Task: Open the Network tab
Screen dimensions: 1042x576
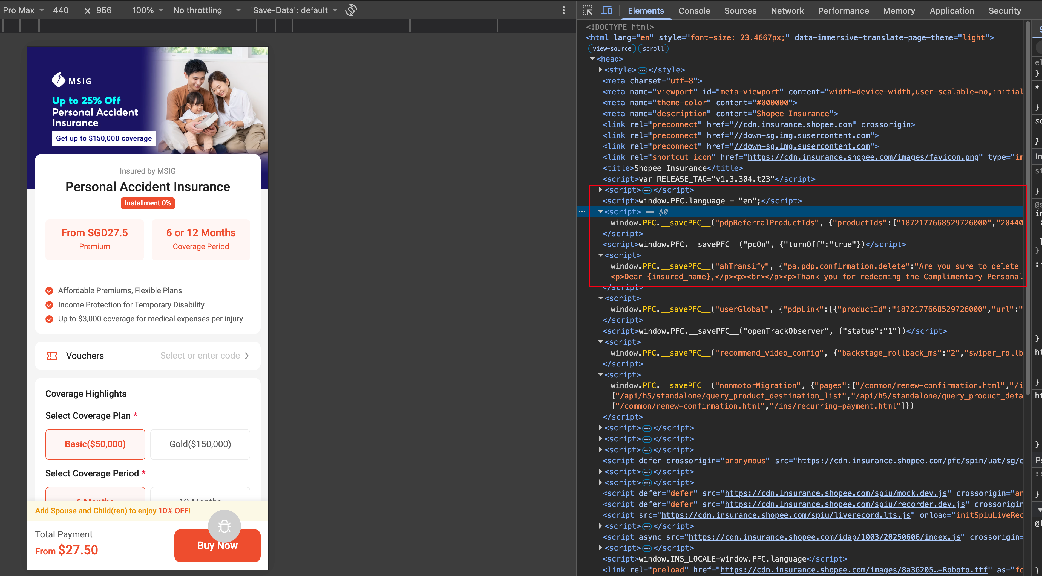Action: click(787, 11)
